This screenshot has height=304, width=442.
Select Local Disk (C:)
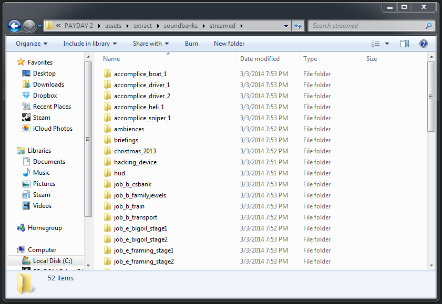(53, 260)
